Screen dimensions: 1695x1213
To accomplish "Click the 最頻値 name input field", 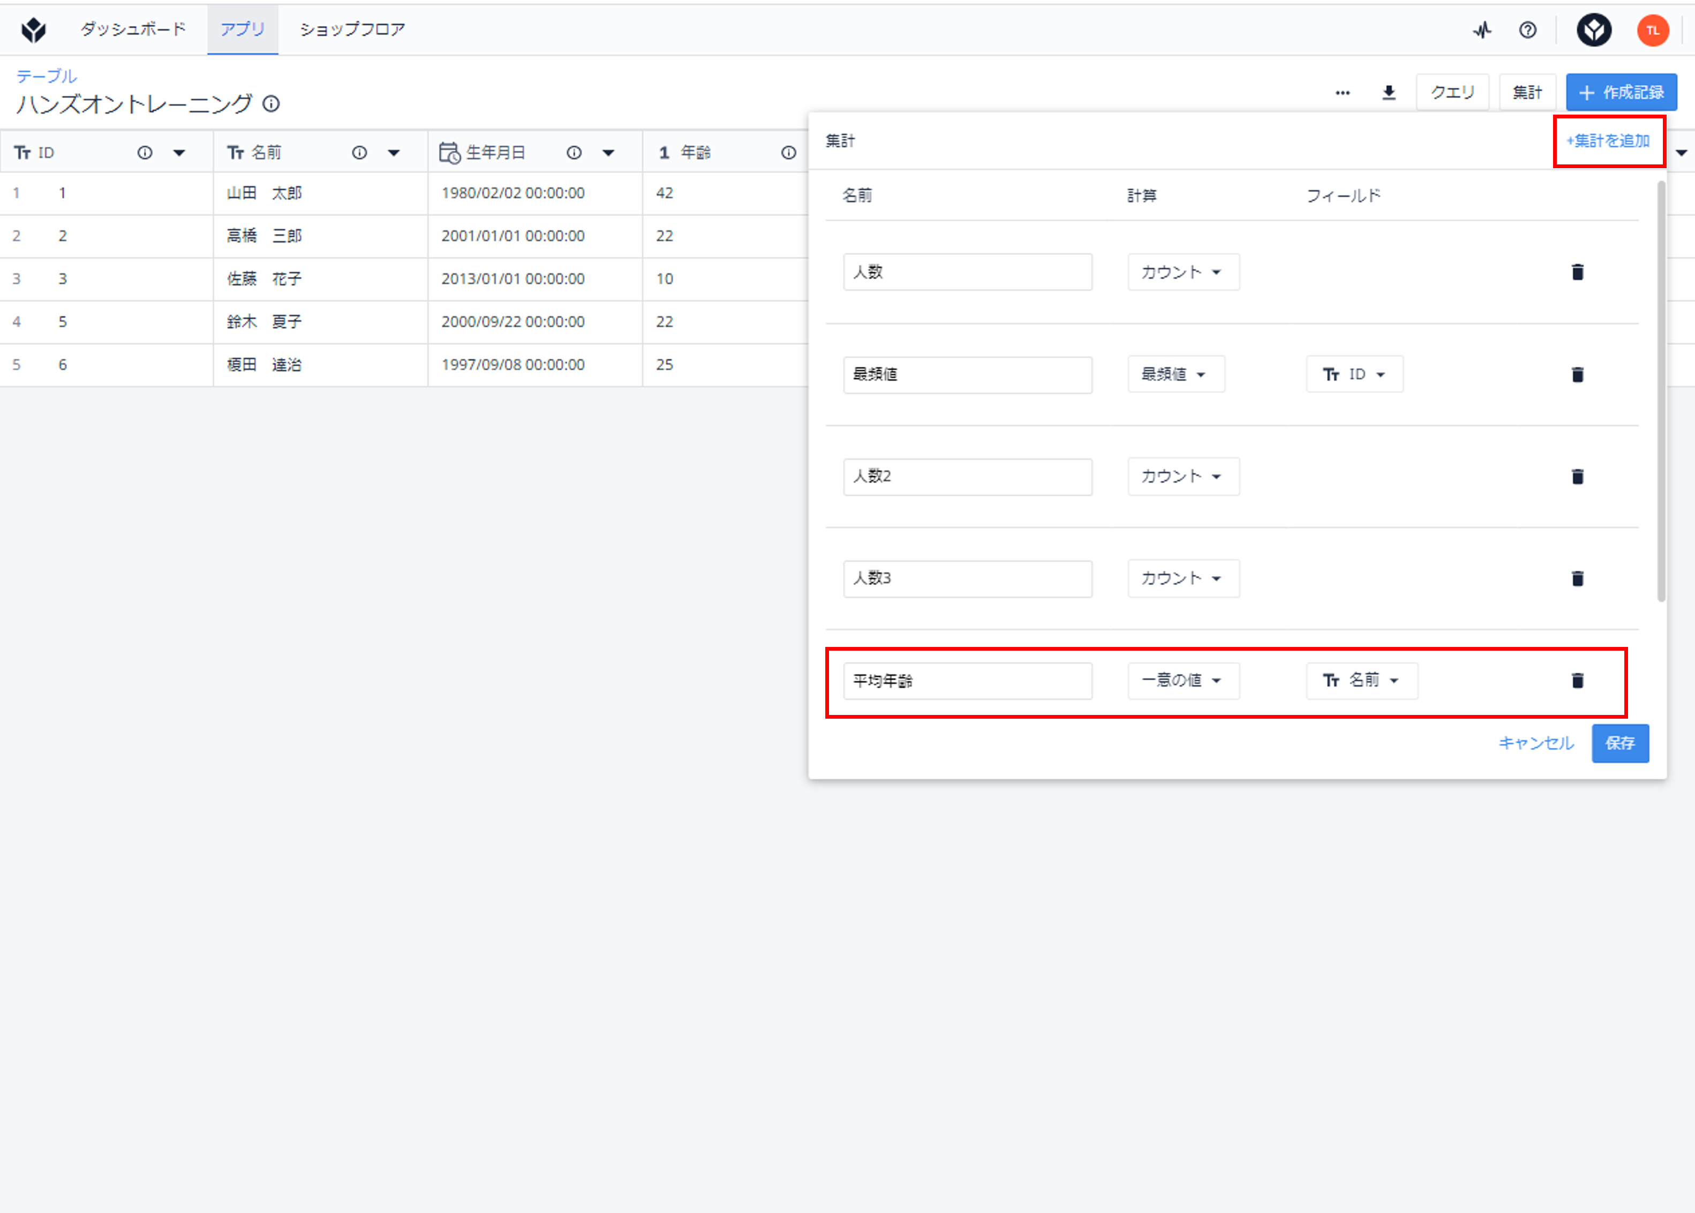I will [967, 374].
